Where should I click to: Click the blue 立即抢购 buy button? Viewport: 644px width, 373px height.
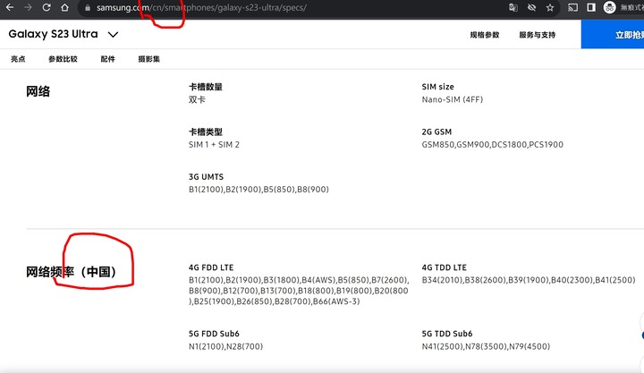coord(613,35)
